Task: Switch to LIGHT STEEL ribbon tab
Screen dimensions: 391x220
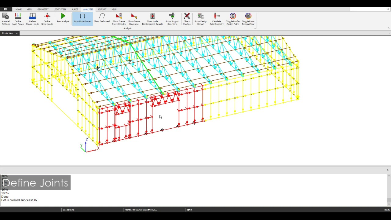Action: 60,9
